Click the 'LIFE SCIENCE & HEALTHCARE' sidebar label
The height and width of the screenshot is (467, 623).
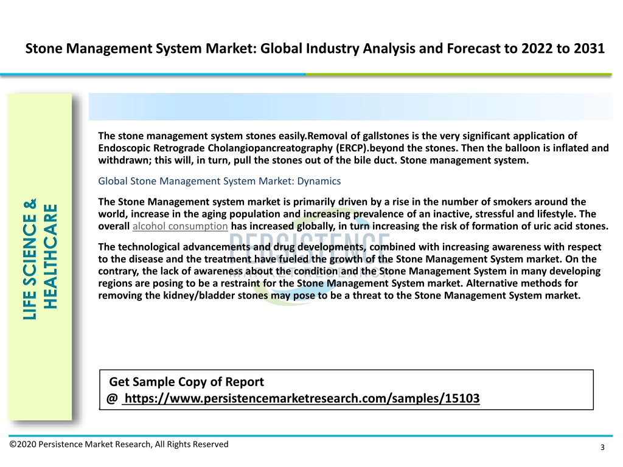tap(41, 258)
